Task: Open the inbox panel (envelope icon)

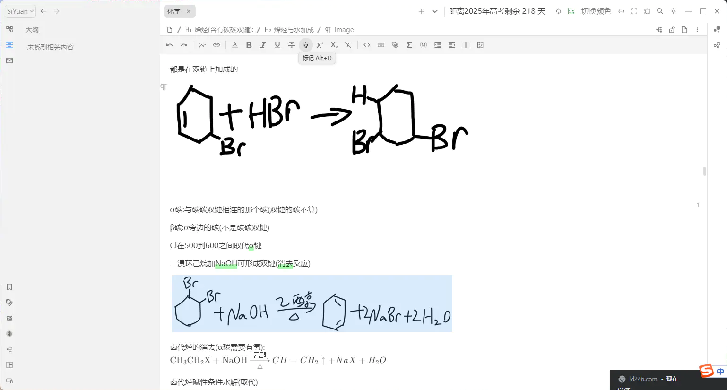Action: pos(9,61)
